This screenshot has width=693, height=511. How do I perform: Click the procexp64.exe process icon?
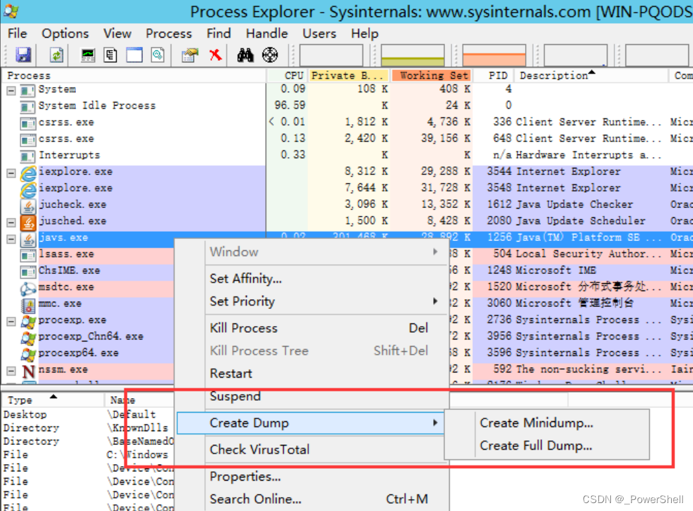click(28, 354)
